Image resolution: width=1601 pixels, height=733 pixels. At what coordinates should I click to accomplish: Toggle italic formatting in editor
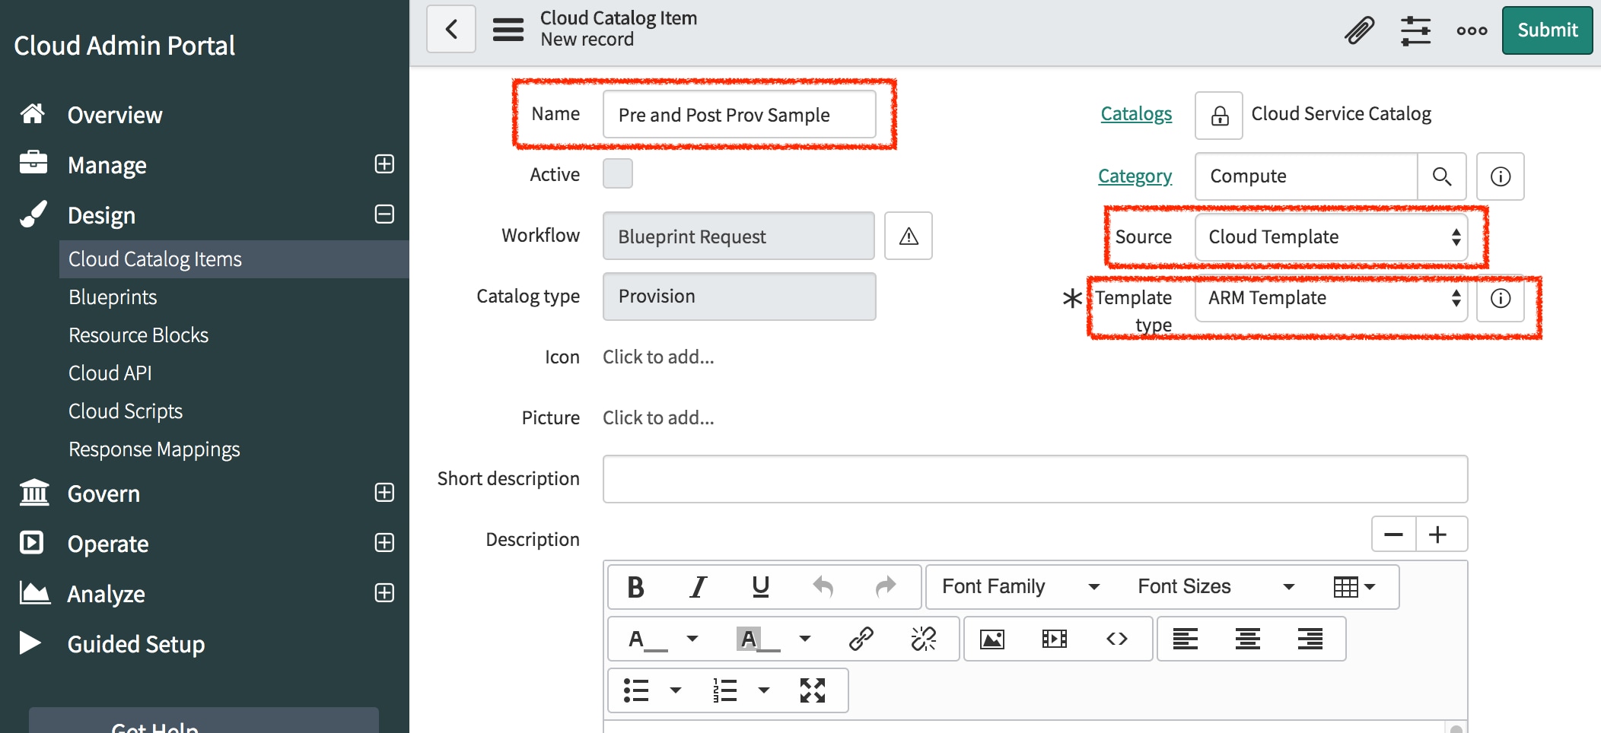click(698, 587)
